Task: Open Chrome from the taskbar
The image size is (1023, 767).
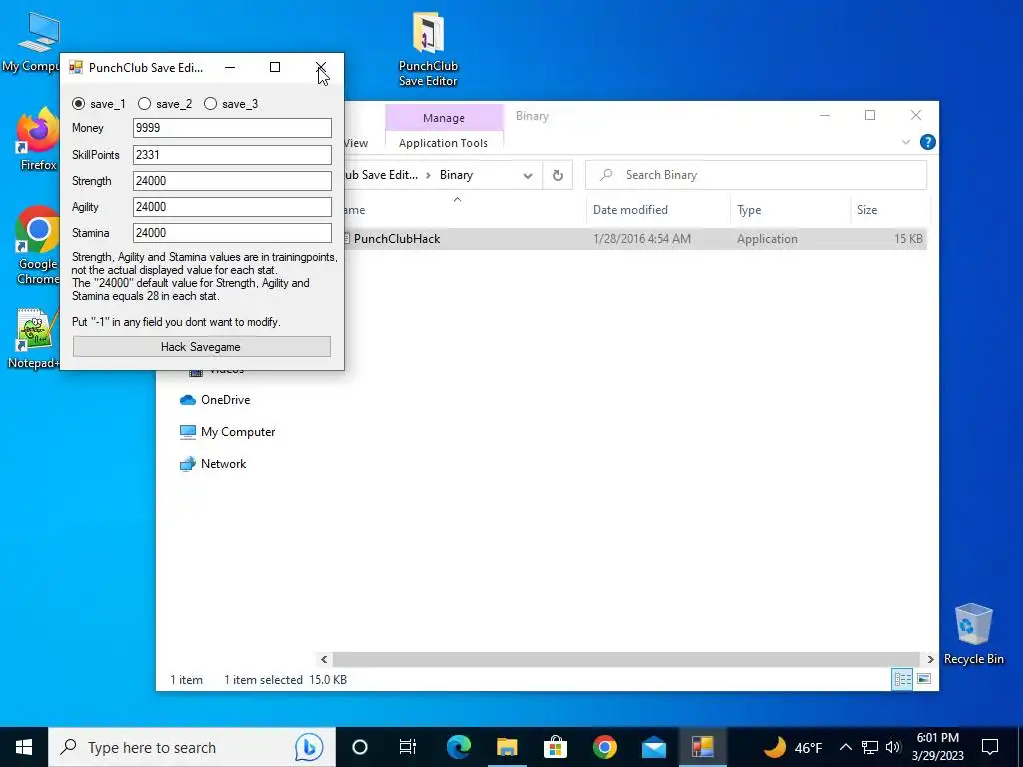Action: coord(604,747)
